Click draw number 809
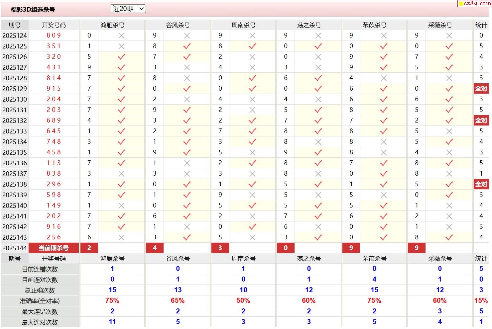 coord(54,36)
